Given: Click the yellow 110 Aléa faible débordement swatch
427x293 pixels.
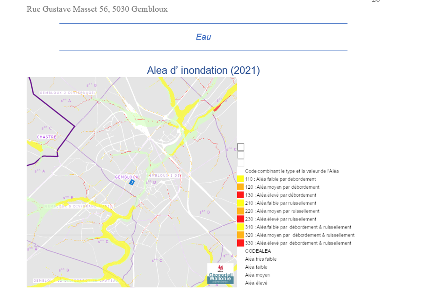Looking at the screenshot, I should (x=240, y=179).
